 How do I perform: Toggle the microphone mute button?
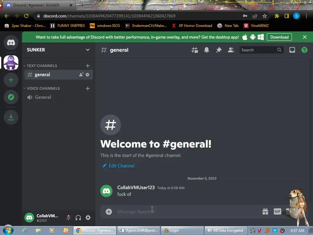tap(68, 218)
